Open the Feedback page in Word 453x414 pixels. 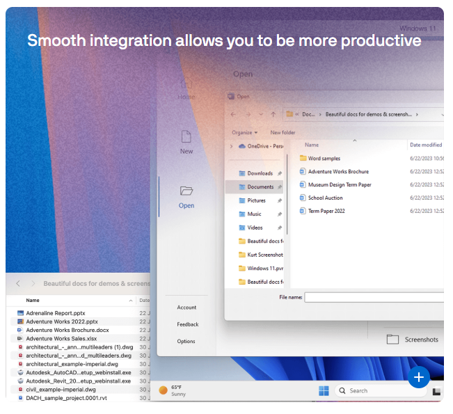[188, 324]
